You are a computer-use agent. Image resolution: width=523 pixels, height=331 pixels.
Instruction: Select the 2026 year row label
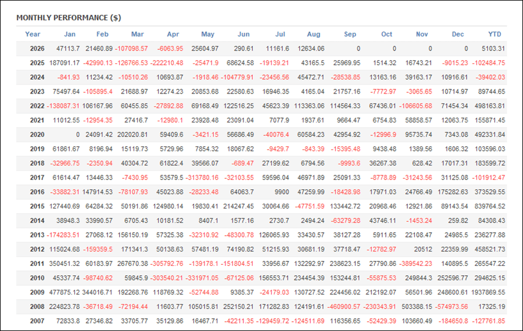pyautogui.click(x=37, y=49)
